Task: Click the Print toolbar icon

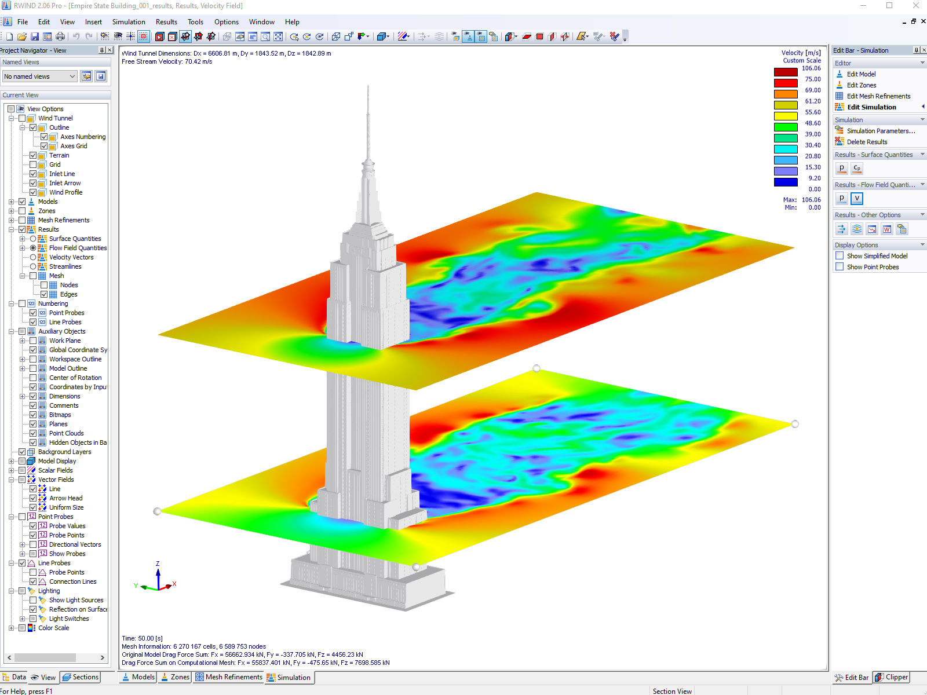Action: [x=60, y=36]
